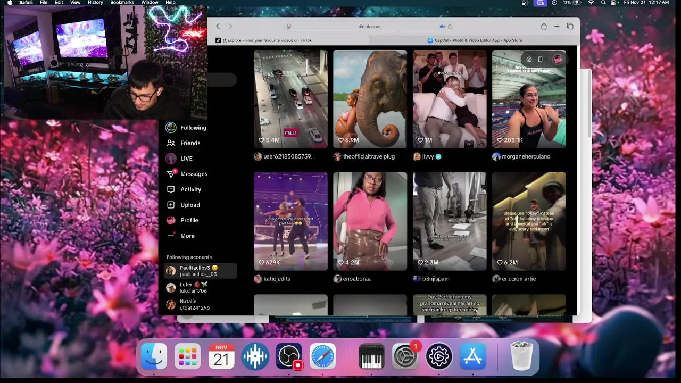Open the video with 2.3M likes
Screen dimensions: 681x383
click(x=450, y=221)
